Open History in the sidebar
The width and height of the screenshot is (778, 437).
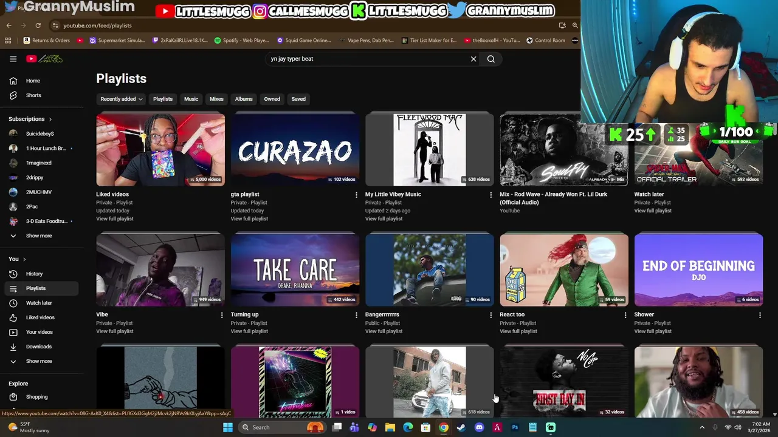pos(40,274)
